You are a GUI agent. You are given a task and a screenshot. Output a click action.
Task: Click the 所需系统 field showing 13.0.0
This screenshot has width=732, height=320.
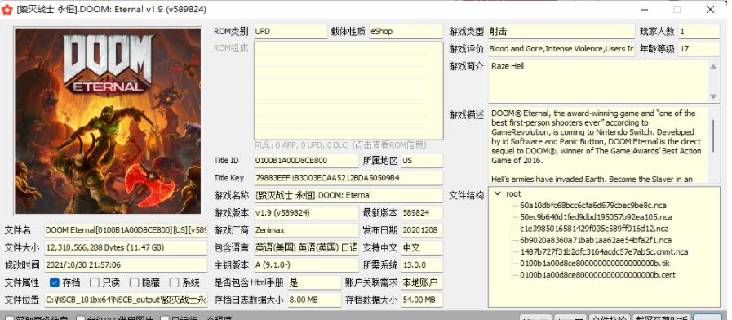[422, 264]
